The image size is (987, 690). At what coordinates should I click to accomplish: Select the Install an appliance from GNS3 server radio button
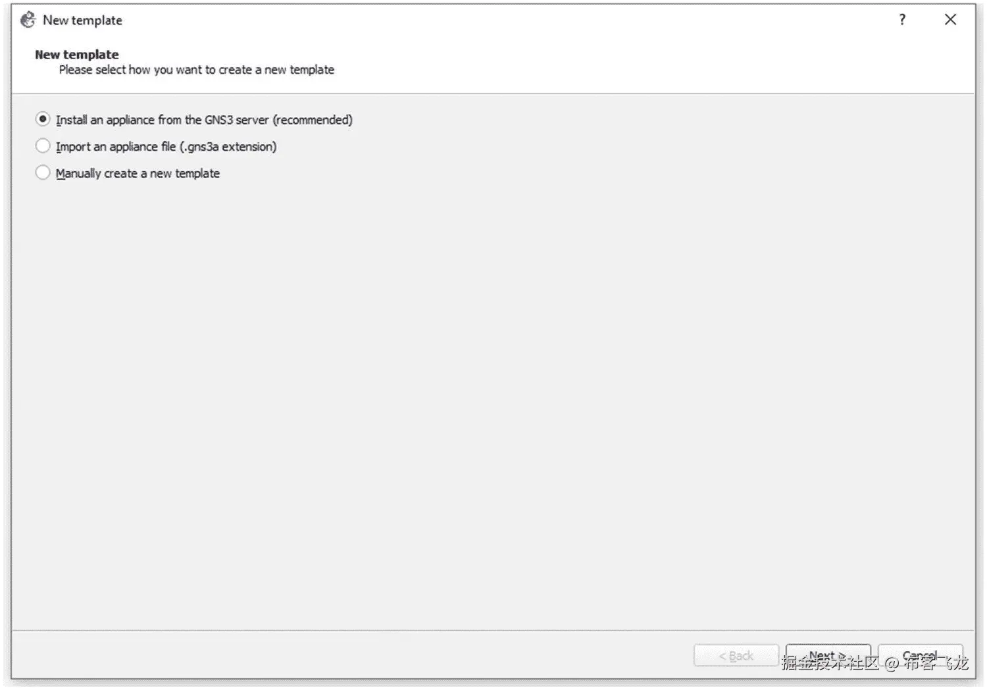coord(43,119)
